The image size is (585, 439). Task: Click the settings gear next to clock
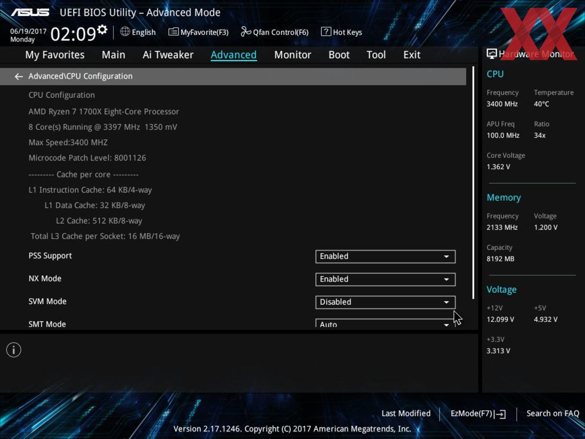pyautogui.click(x=102, y=30)
